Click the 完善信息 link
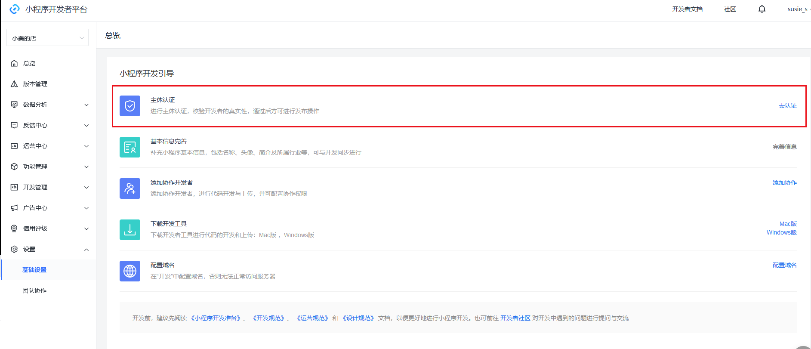 785,147
